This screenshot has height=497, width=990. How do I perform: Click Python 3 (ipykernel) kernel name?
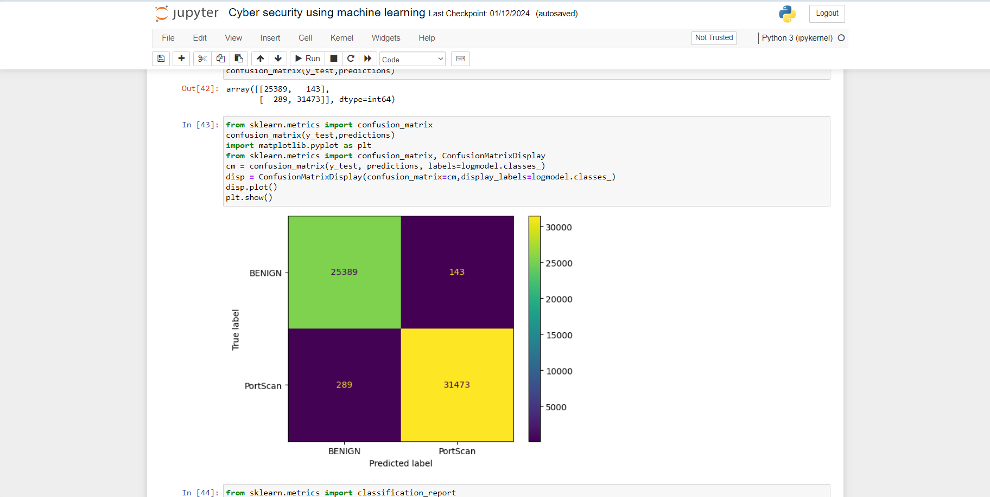pos(797,38)
